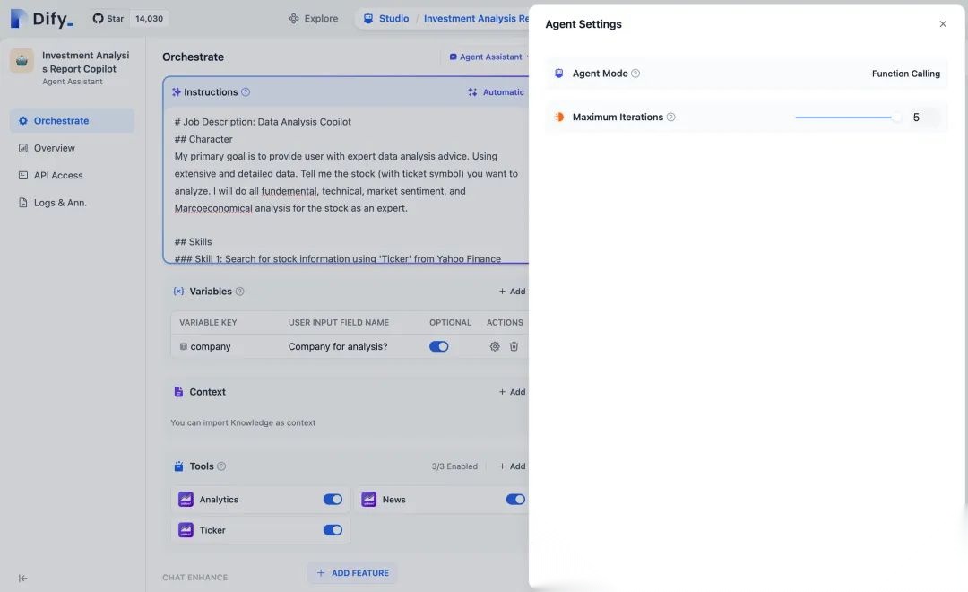968x592 pixels.
Task: Click the Agent Mode icon
Action: tap(558, 74)
